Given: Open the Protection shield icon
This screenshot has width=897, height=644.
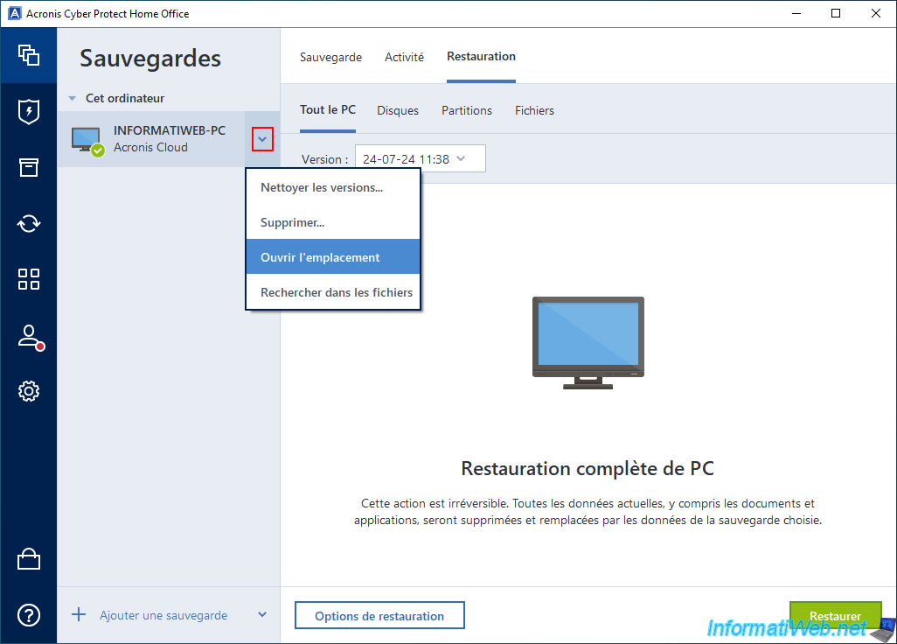Looking at the screenshot, I should click(29, 112).
